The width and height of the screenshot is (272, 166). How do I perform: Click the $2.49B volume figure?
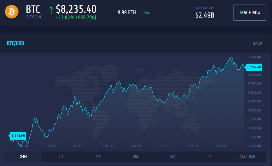click(x=205, y=15)
